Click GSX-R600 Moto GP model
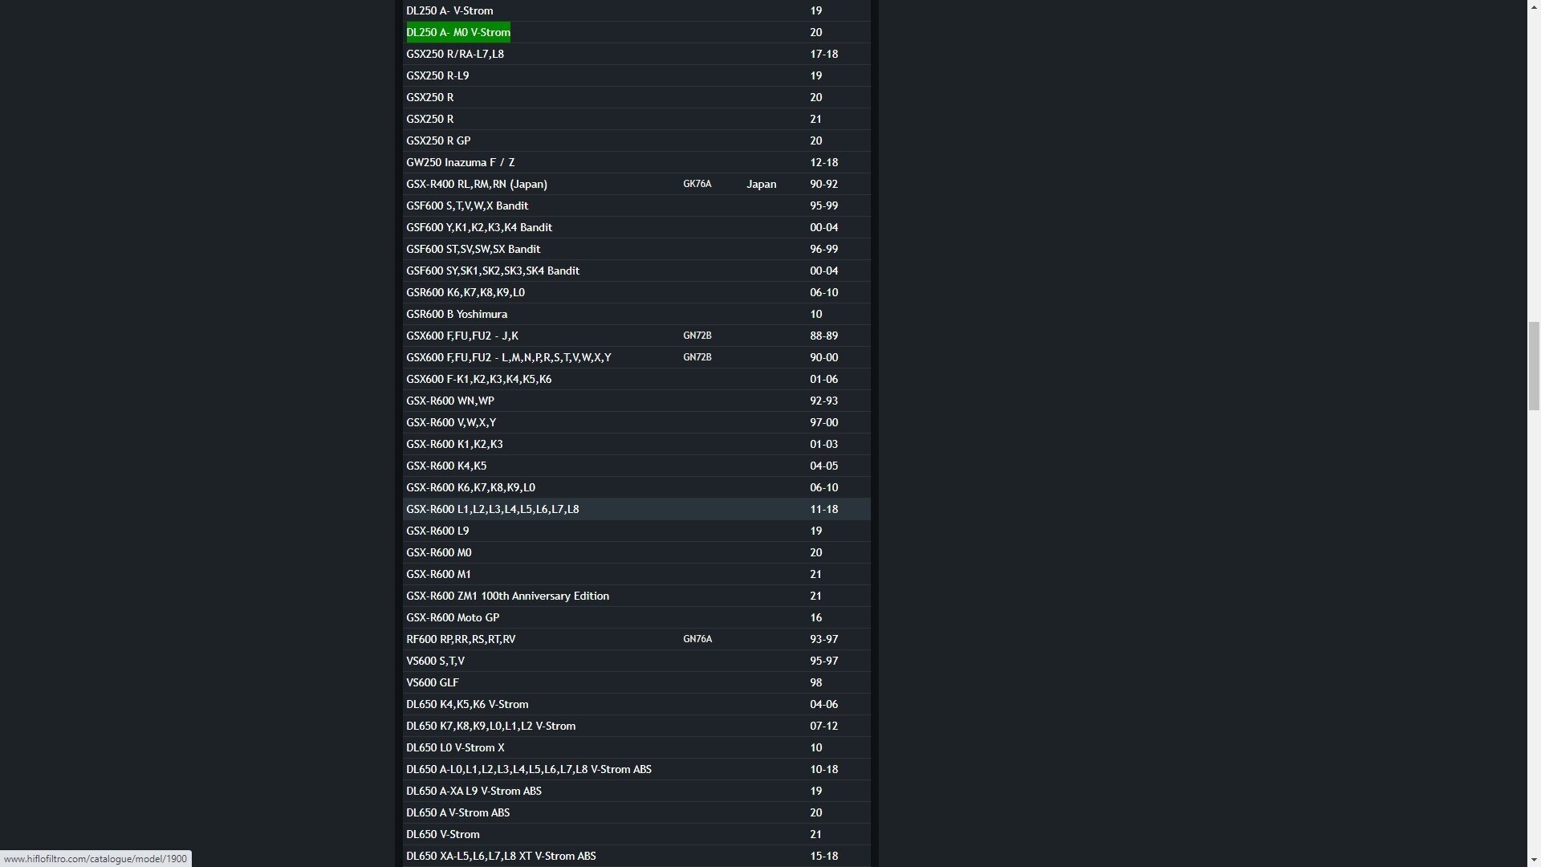 point(452,617)
